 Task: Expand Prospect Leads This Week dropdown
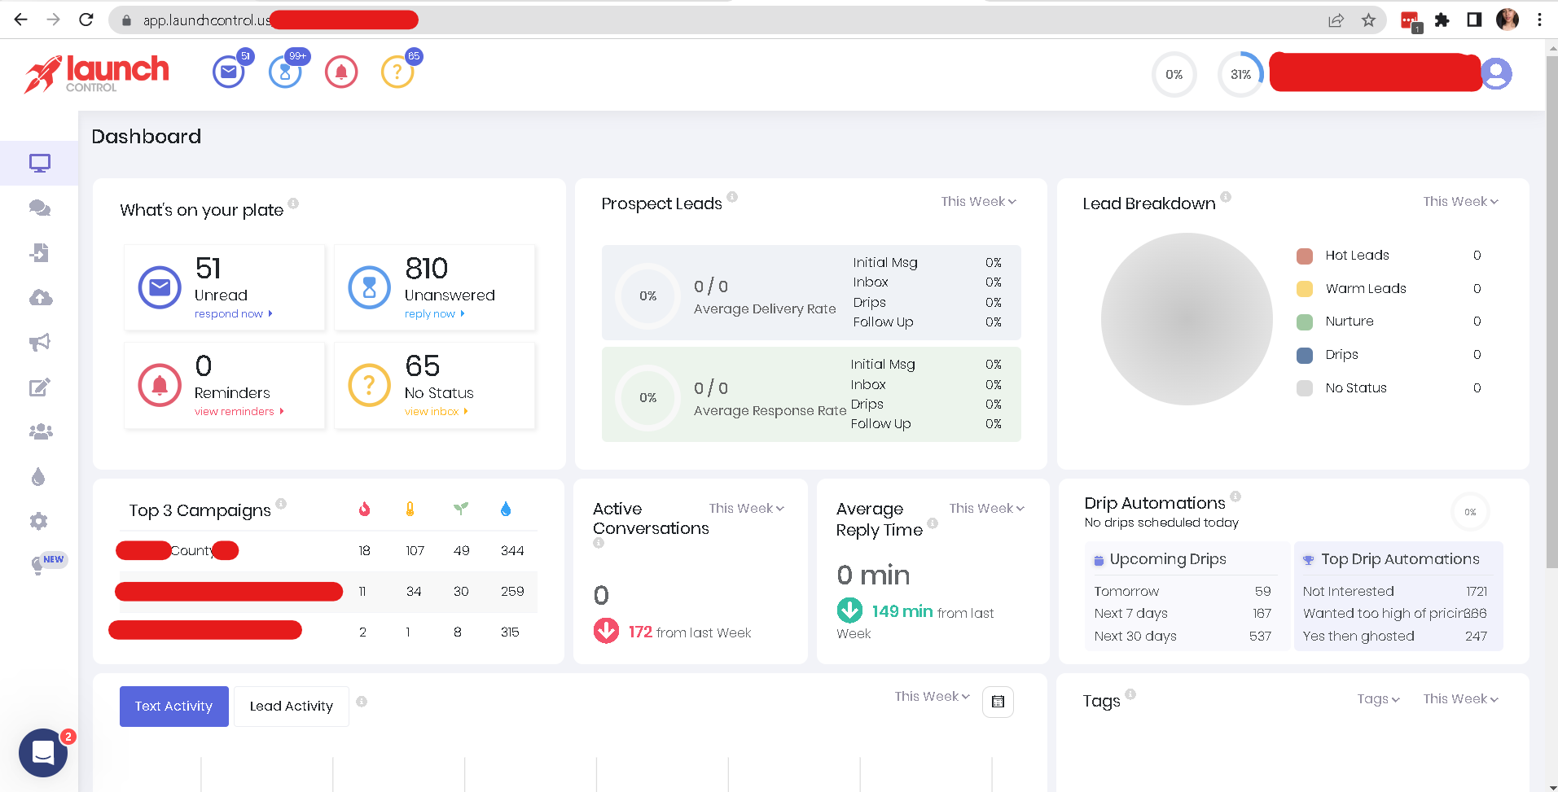pos(978,202)
